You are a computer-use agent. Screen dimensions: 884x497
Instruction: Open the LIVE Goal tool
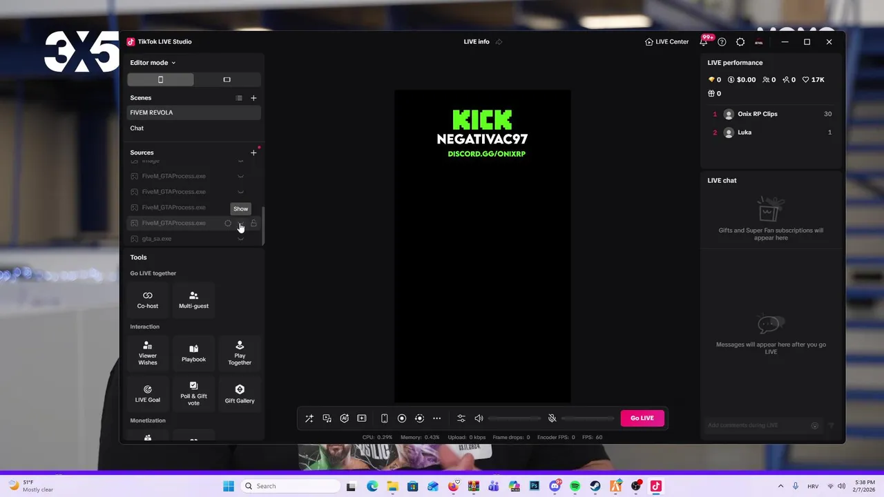(148, 393)
